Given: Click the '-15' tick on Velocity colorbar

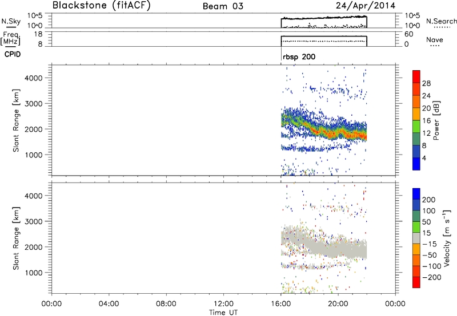Looking at the screenshot, I should (430, 244).
